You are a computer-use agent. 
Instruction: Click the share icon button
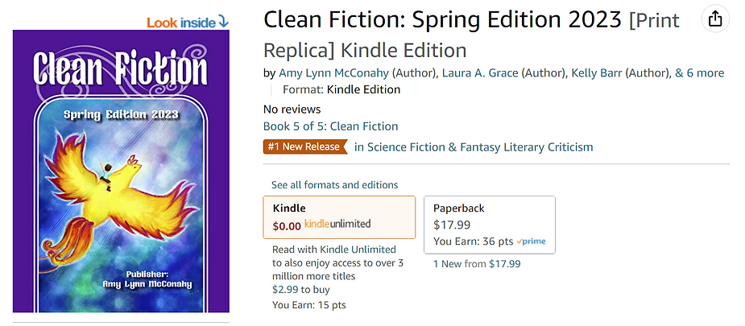pyautogui.click(x=714, y=19)
